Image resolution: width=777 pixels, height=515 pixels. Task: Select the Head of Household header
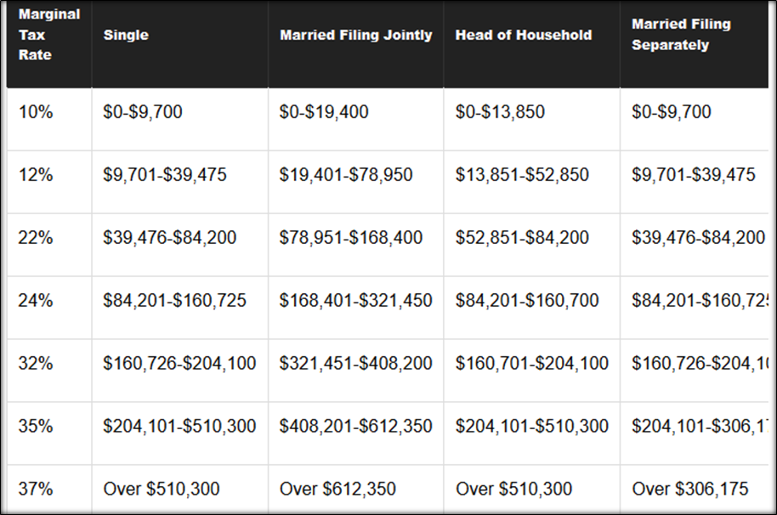point(524,36)
